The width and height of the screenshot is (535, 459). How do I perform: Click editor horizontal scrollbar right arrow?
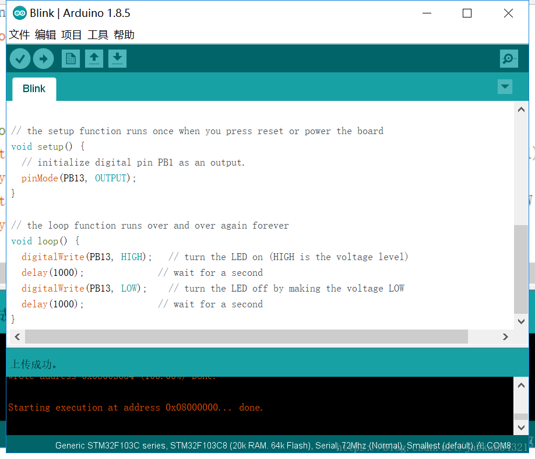coord(505,337)
